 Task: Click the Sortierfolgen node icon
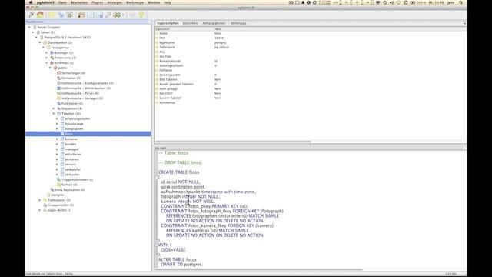coord(58,73)
